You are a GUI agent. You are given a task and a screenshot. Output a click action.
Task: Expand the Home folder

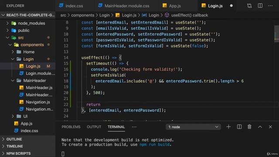13,52
